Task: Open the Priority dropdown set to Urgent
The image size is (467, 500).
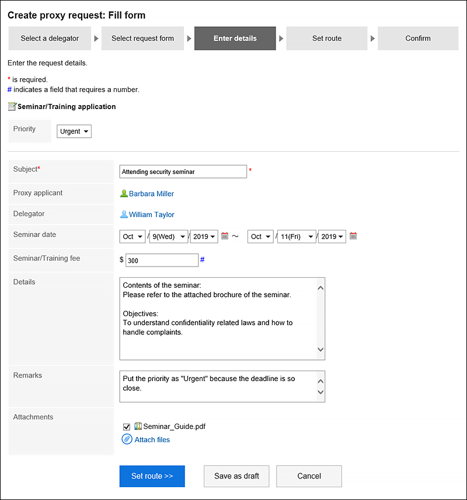Action: pos(74,131)
